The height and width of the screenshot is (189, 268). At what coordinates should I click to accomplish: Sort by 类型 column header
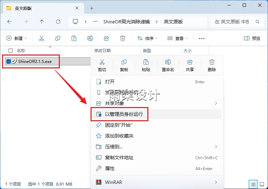pos(147,50)
